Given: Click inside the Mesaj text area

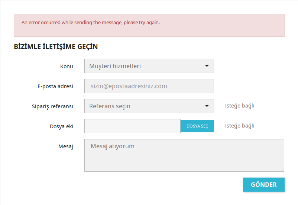Looking at the screenshot, I should tap(184, 155).
